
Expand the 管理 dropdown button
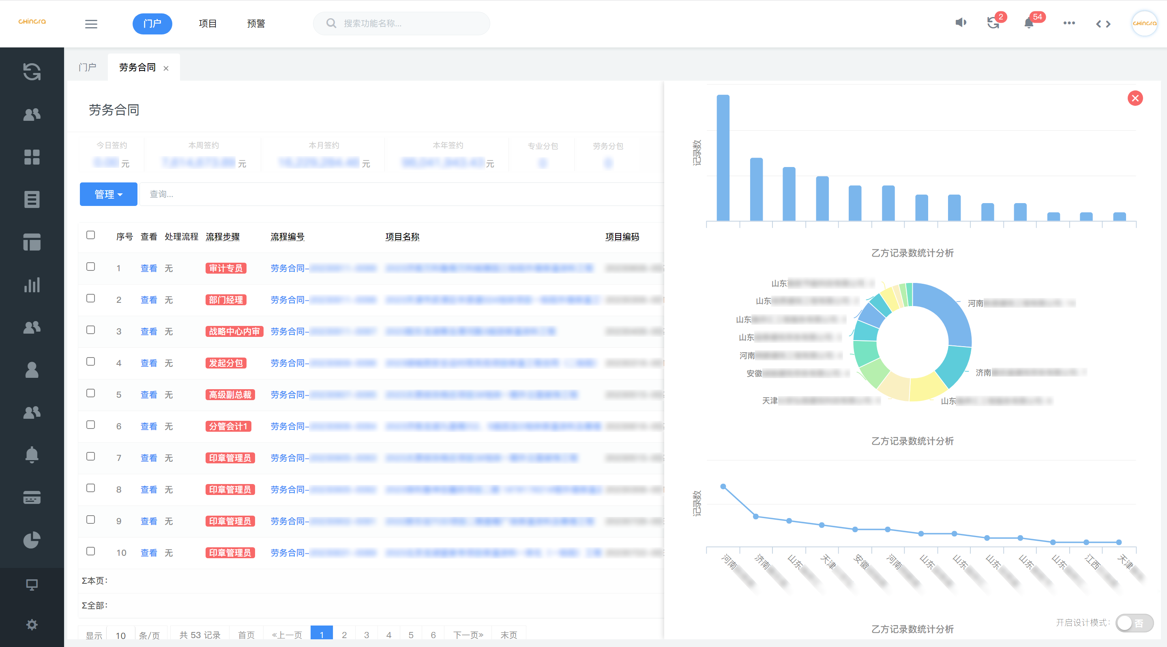click(108, 194)
